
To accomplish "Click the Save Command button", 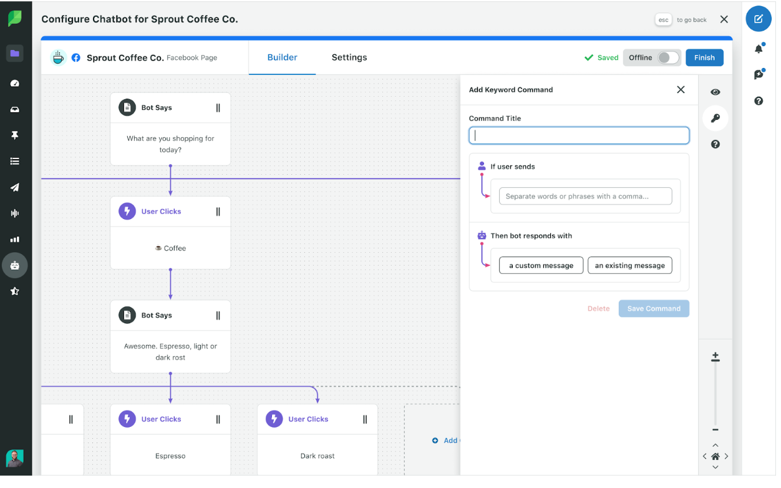I will [654, 308].
